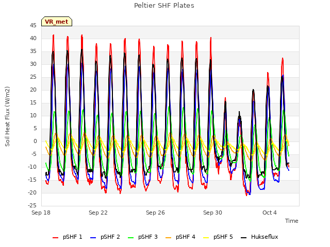The height and width of the screenshot is (247, 330).
Task: Click the yellow pSHF 5 legend swatch
Action: pos(206,238)
